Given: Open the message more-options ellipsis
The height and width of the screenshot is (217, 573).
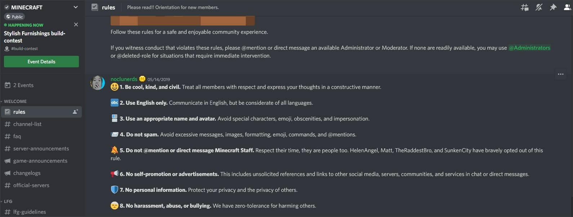Looking at the screenshot, I should point(560,74).
